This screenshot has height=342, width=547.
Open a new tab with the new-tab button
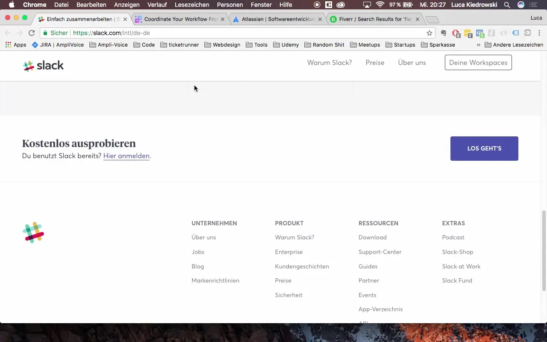click(x=432, y=20)
